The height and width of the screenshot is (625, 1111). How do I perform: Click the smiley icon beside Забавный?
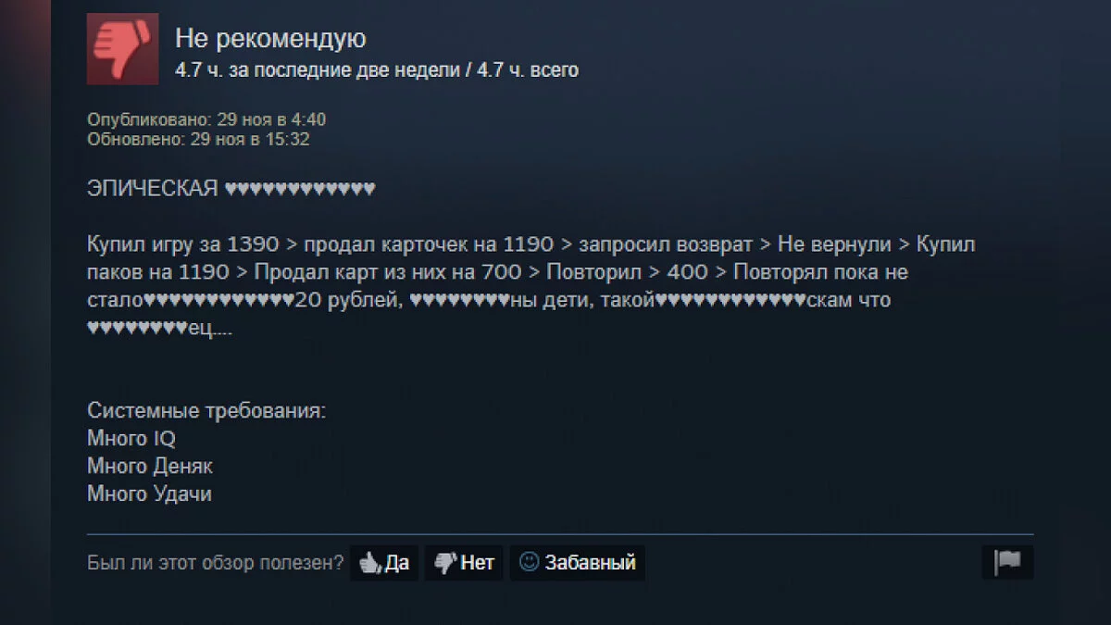[x=530, y=562]
